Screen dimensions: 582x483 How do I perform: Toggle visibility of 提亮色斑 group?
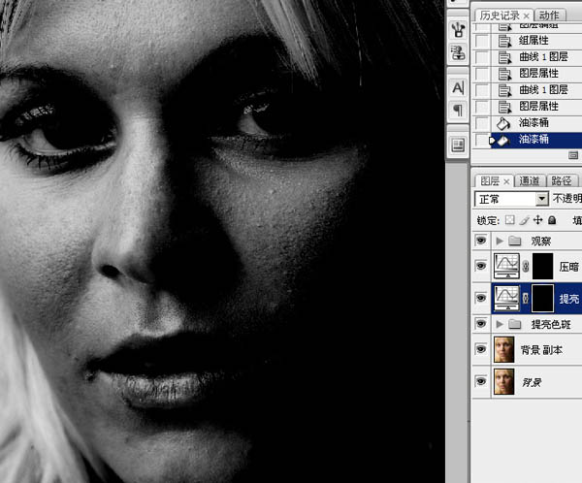[481, 324]
